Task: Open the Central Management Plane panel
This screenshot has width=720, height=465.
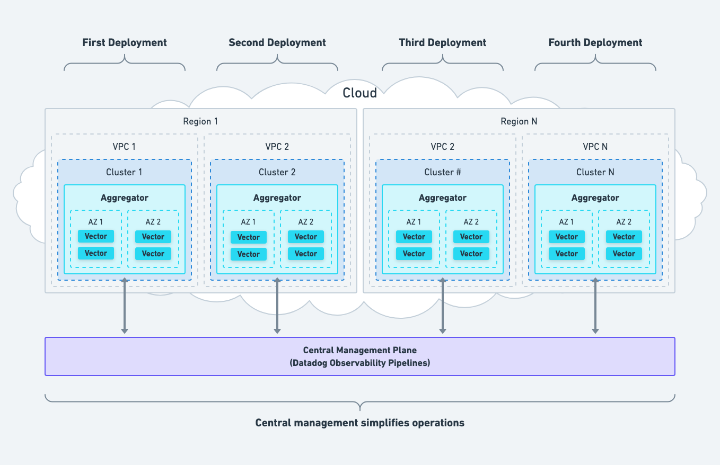Action: point(360,356)
